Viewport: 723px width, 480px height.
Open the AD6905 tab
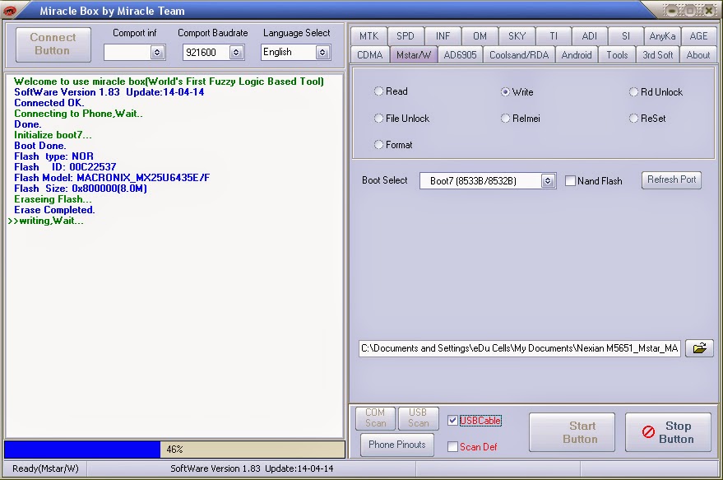pos(460,55)
